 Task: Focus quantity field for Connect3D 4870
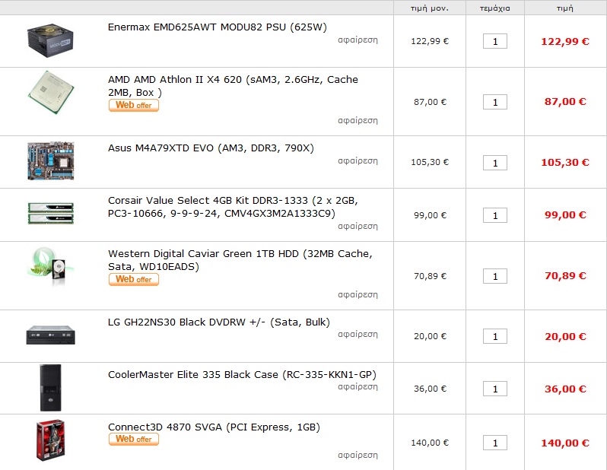(495, 443)
